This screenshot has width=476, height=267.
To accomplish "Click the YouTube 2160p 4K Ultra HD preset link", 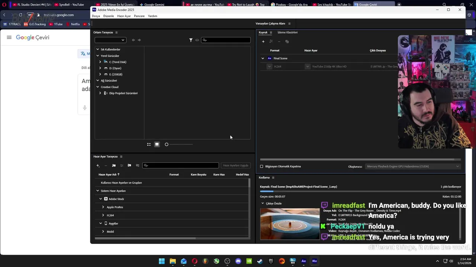I will 329,66.
